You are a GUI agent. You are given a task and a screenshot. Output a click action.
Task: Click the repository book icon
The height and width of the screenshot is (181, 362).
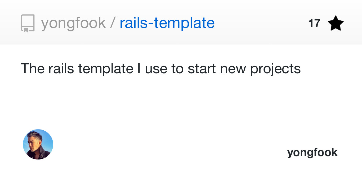(x=27, y=23)
